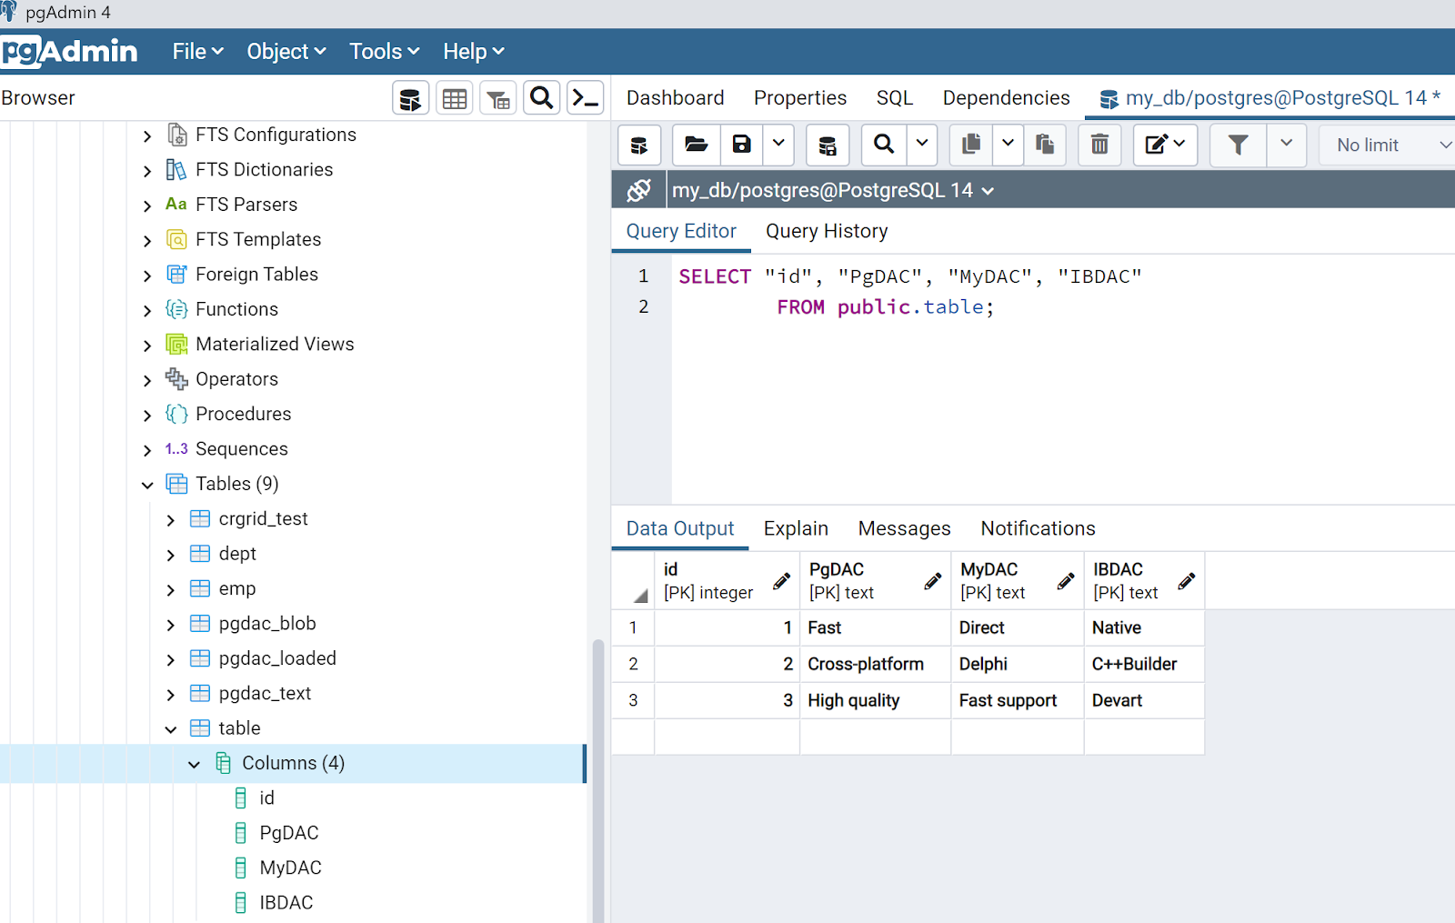Collapse the Tables (9) node

click(148, 486)
